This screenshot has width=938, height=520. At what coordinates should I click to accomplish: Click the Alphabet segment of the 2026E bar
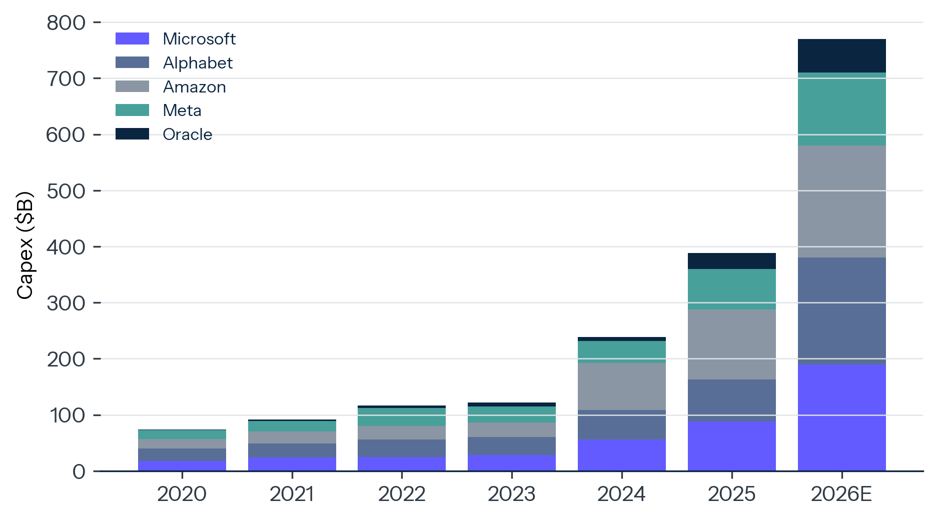point(842,311)
